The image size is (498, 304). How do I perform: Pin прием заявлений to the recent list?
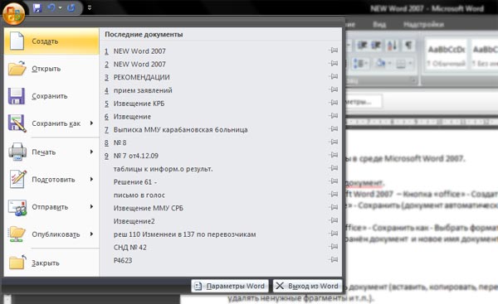coord(333,89)
